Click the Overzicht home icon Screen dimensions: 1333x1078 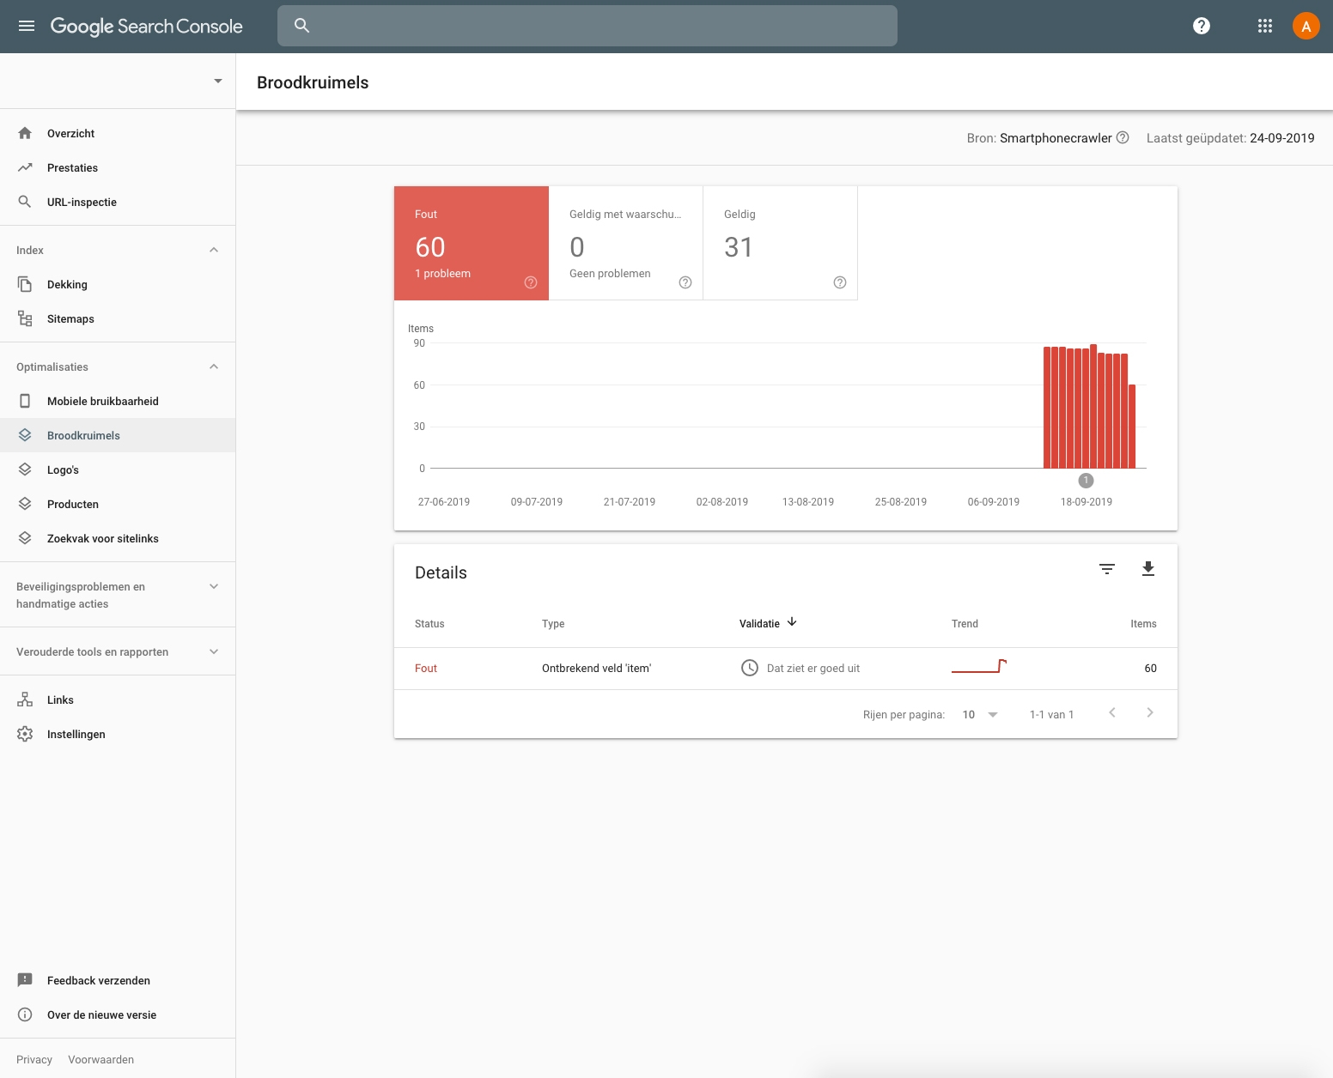click(25, 133)
